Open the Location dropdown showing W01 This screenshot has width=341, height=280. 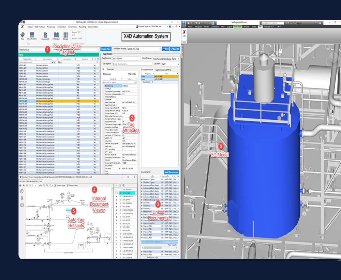(170, 64)
